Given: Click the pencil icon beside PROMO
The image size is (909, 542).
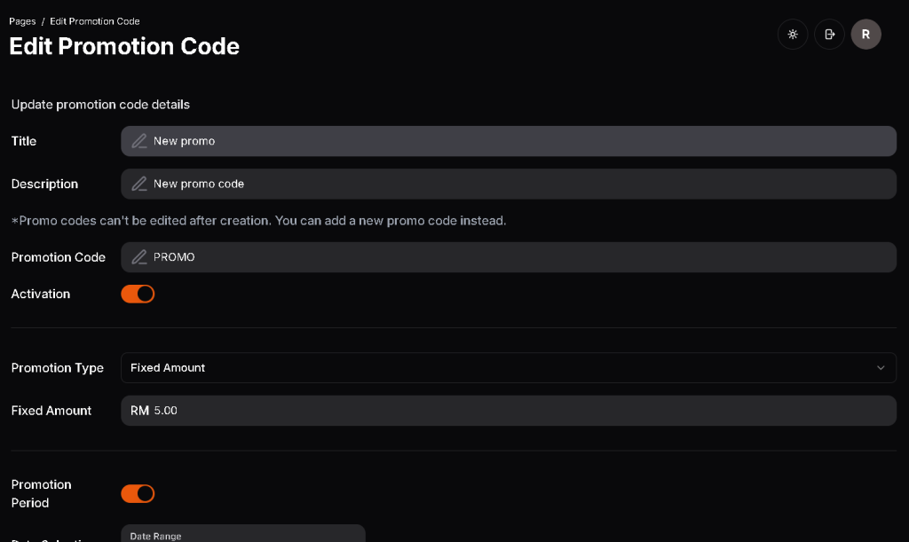Looking at the screenshot, I should coord(139,257).
